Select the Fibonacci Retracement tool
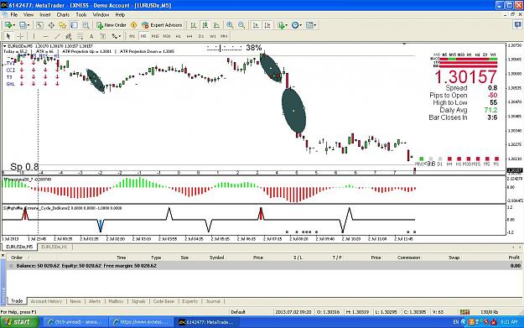This screenshot has height=328, width=524. click(80, 36)
